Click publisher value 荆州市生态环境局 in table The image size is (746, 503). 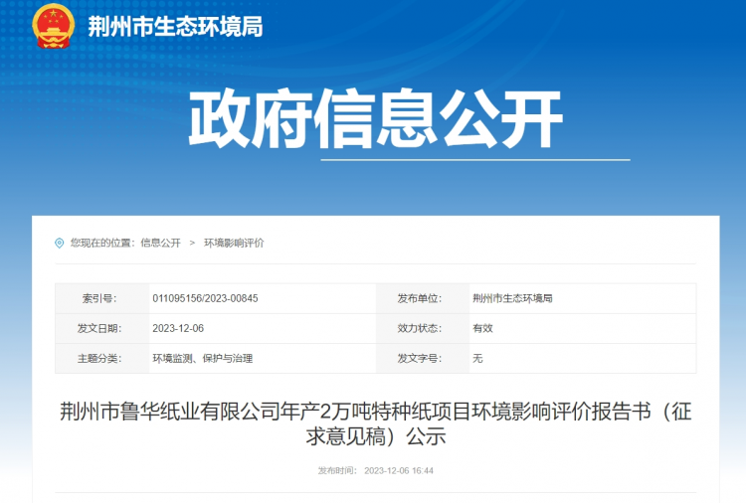click(512, 298)
